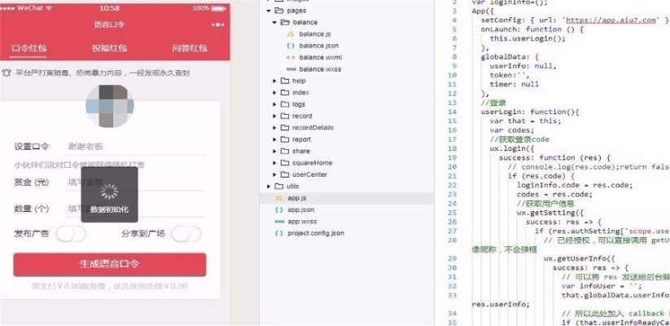Click the wxss icon of app.wxss
This screenshot has width=670, height=326.
tap(279, 221)
